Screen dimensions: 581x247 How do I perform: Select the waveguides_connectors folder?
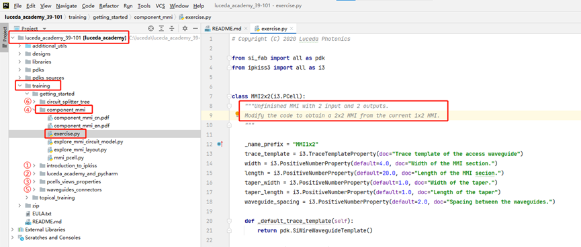(x=74, y=190)
